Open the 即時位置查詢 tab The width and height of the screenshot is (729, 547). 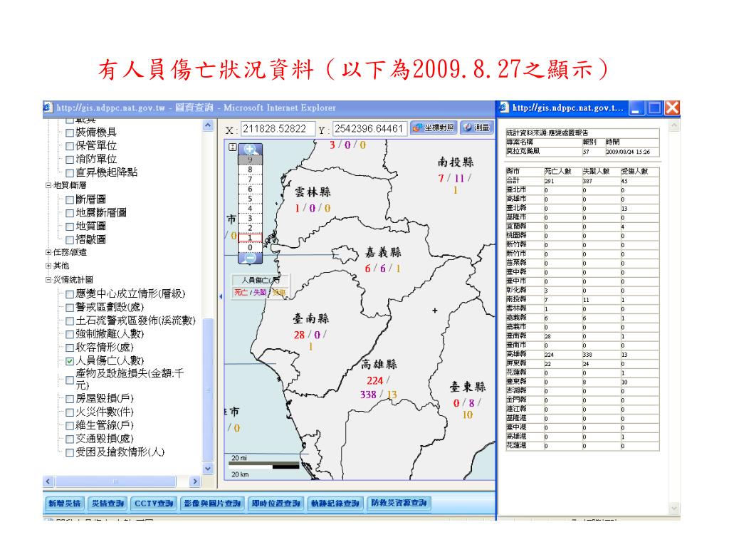(276, 504)
